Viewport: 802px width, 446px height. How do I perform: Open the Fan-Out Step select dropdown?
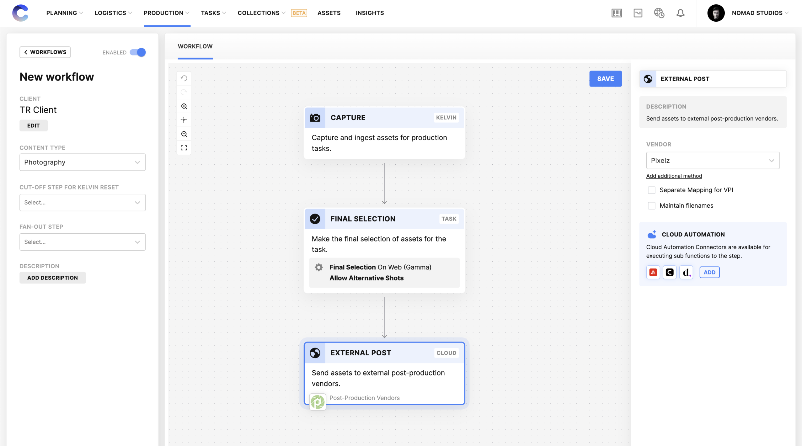tap(82, 242)
